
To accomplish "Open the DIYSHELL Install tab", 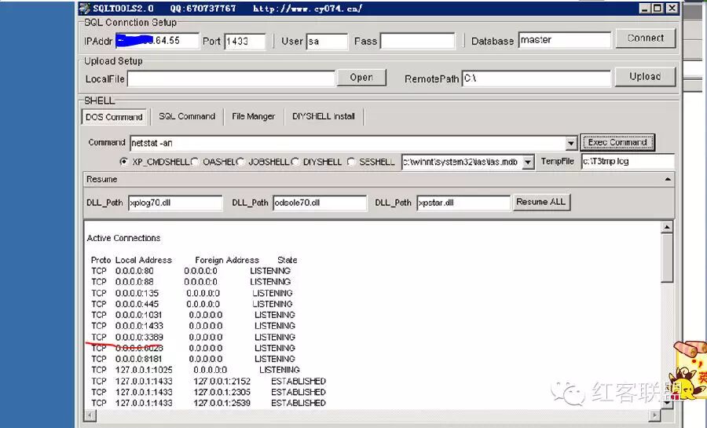I will click(x=324, y=116).
